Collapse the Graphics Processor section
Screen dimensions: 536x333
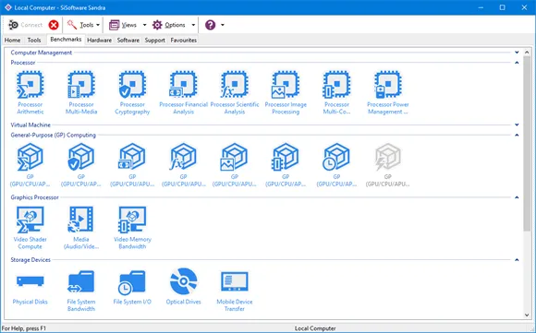tap(517, 197)
